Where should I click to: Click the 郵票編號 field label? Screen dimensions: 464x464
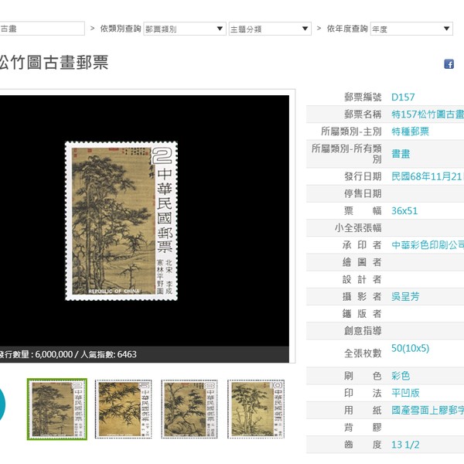coord(363,97)
